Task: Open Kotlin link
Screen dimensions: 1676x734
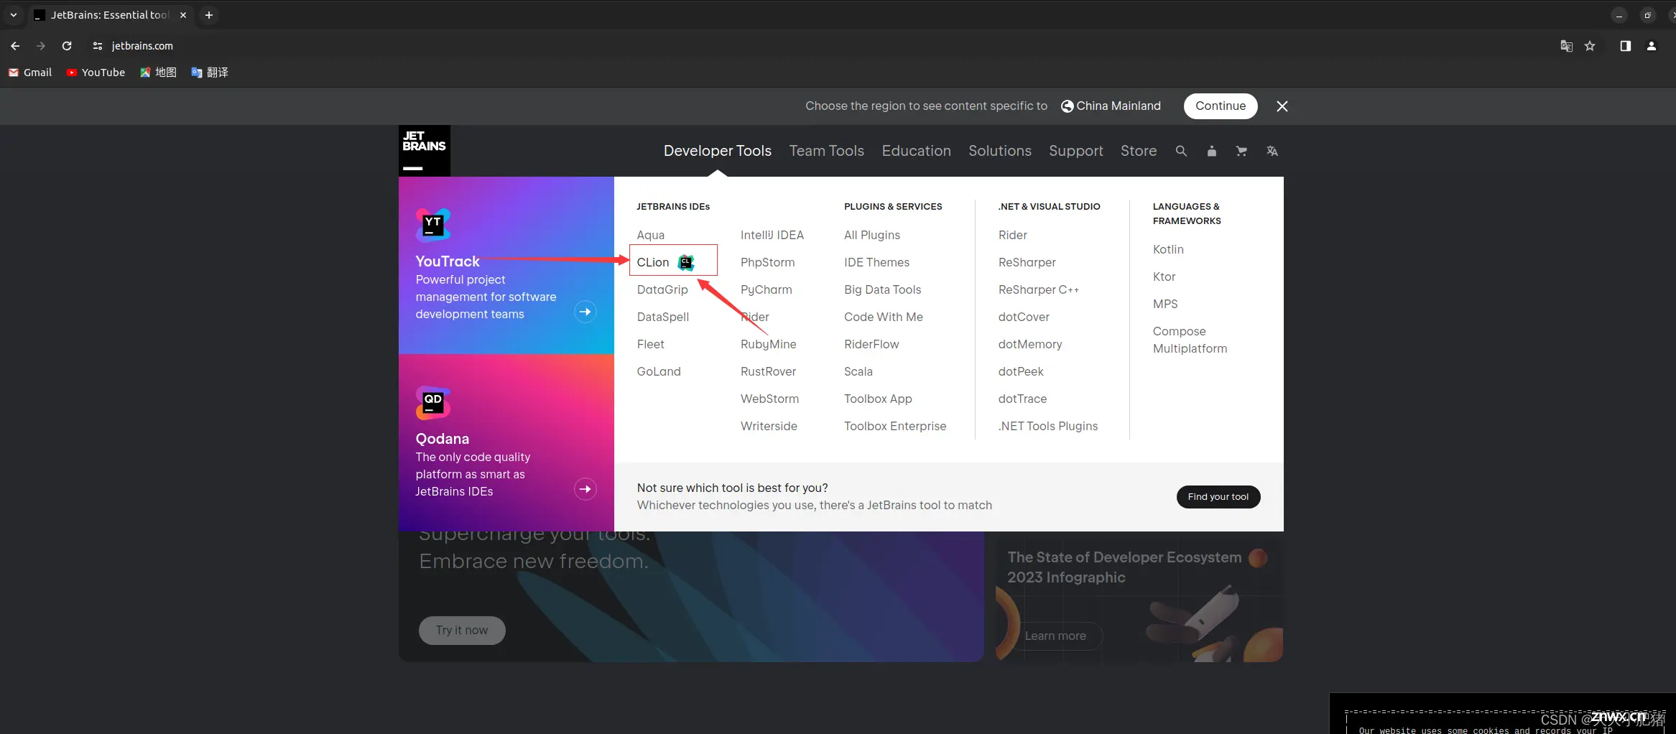Action: point(1167,249)
